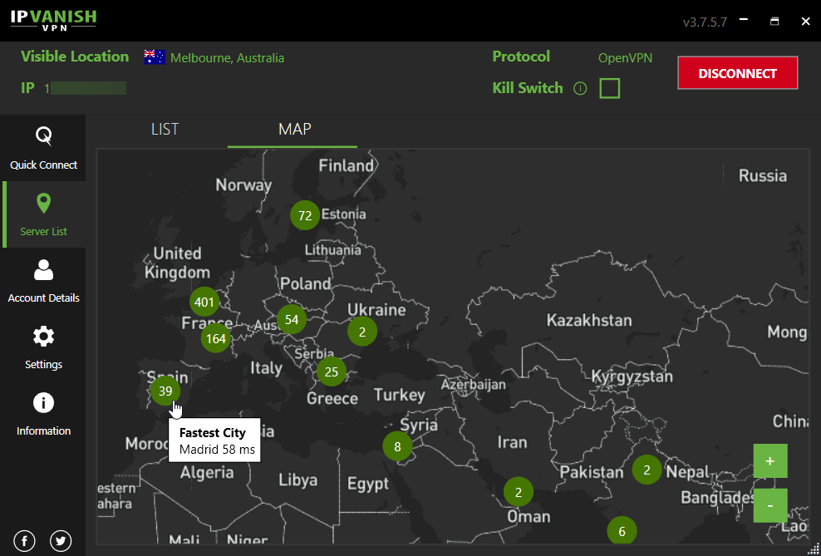Switch to the MAP tab
The image size is (821, 556).
(294, 130)
